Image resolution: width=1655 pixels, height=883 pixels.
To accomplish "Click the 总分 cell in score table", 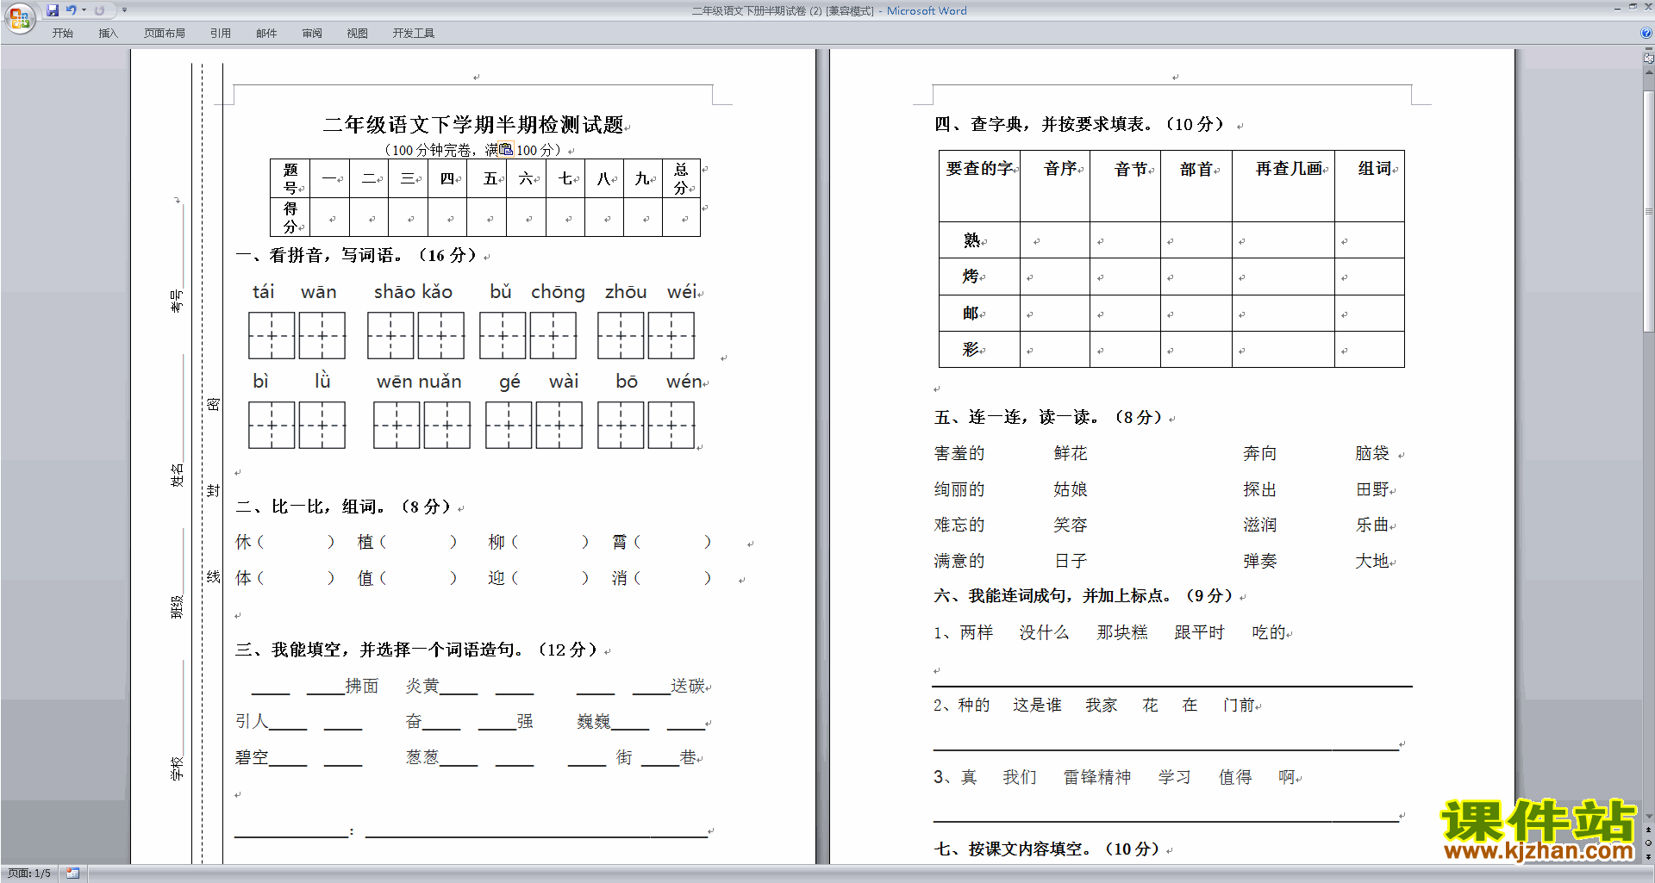I will (x=681, y=178).
